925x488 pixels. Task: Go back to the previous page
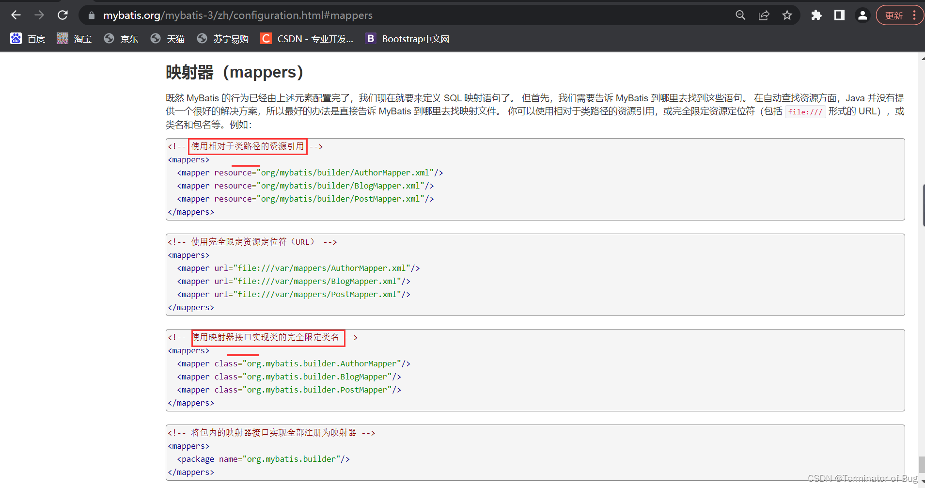click(16, 15)
